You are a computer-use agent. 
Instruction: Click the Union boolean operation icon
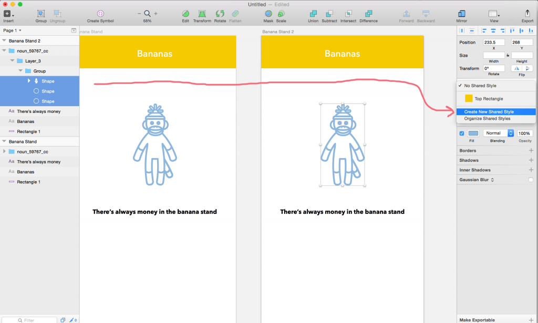[313, 14]
